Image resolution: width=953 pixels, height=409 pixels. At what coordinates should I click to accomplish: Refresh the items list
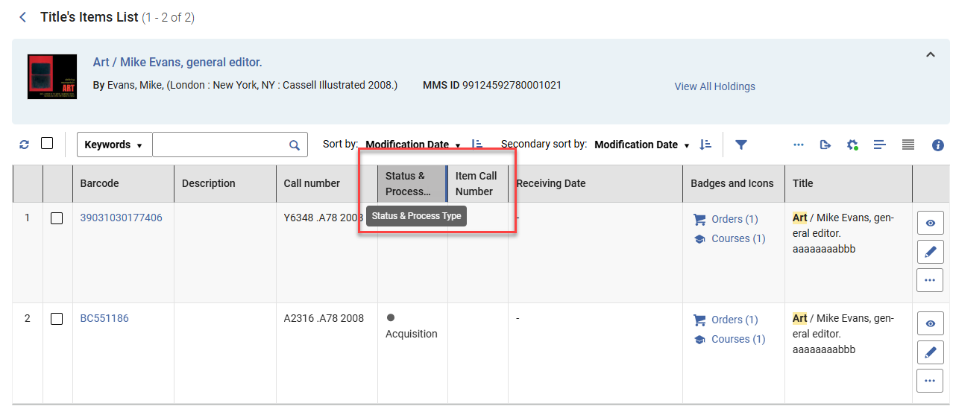[24, 145]
